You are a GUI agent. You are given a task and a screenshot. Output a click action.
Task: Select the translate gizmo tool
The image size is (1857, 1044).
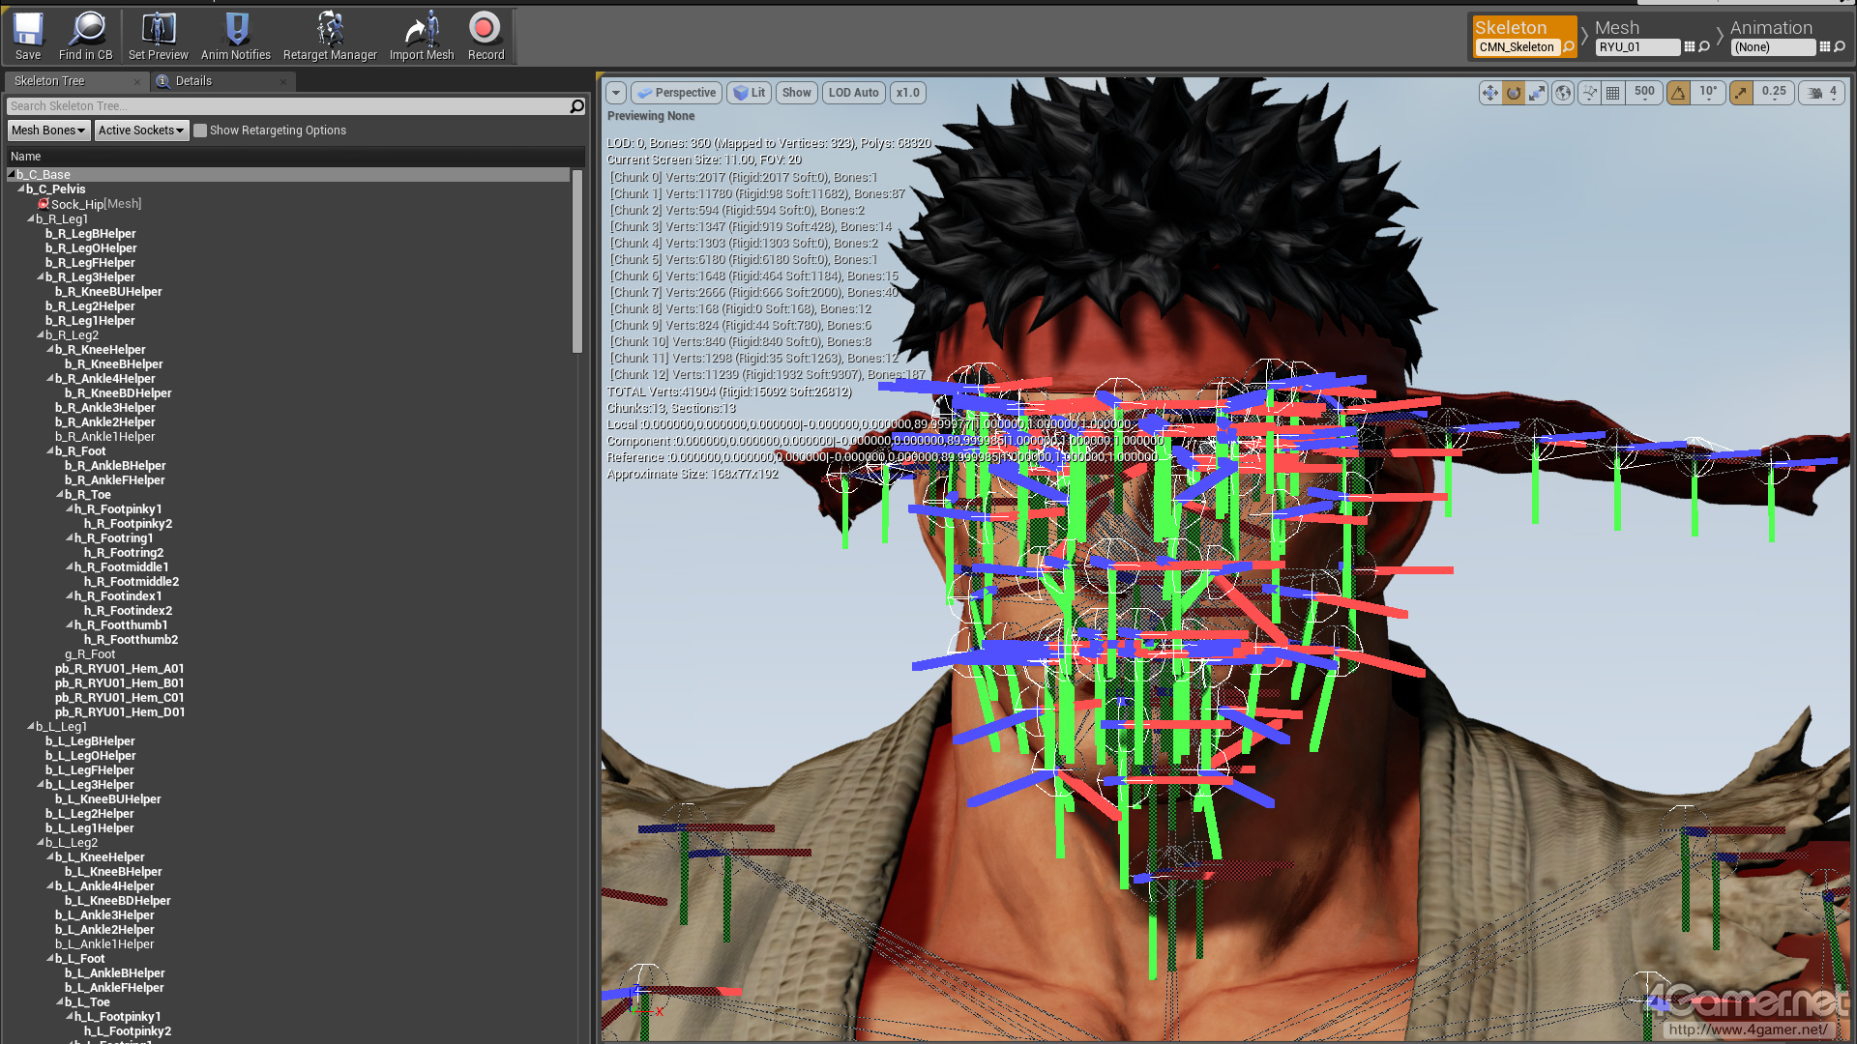click(1489, 93)
